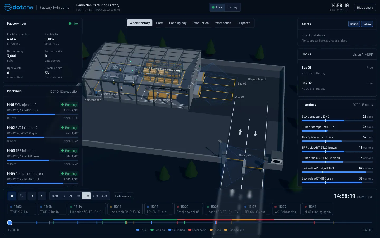Pause the factory timeline playback

[12, 196]
